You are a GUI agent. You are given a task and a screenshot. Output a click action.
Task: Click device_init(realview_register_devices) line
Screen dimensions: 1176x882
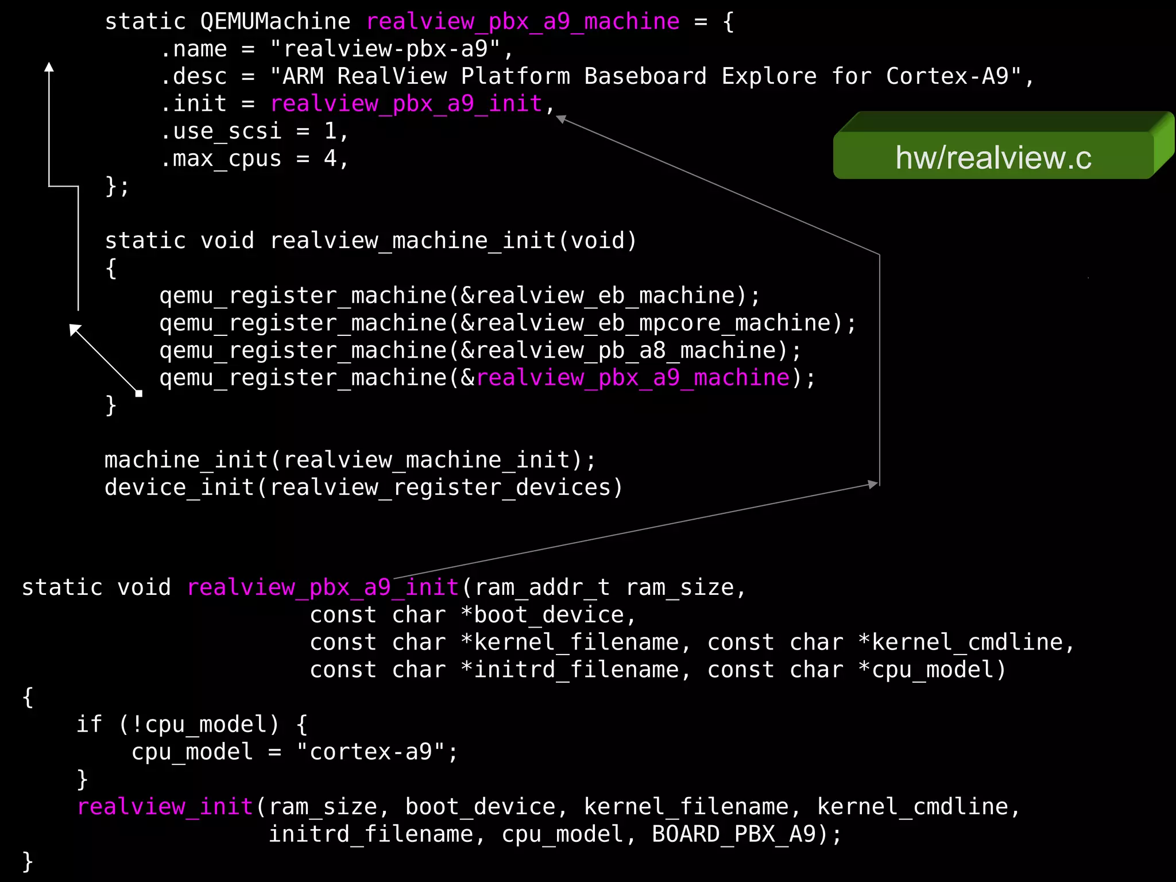tap(364, 488)
